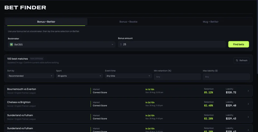This screenshot has width=258, height=132.
Task: Click the Max liability input field
Action: (226, 77)
